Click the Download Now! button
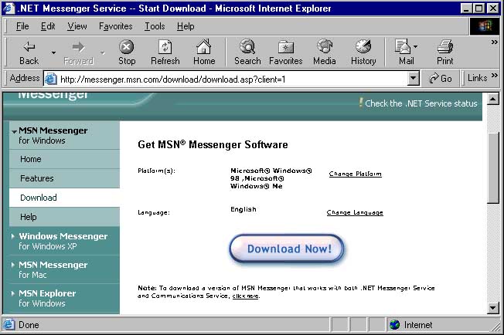 286,249
